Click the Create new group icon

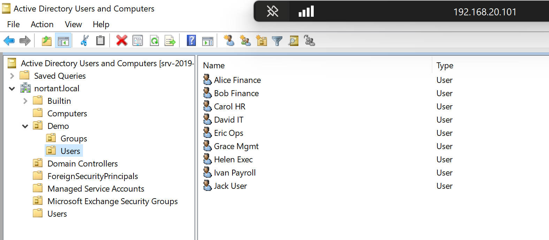(x=245, y=41)
